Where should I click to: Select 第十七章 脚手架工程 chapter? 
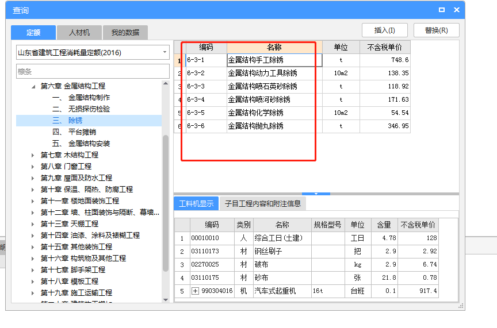point(73,270)
